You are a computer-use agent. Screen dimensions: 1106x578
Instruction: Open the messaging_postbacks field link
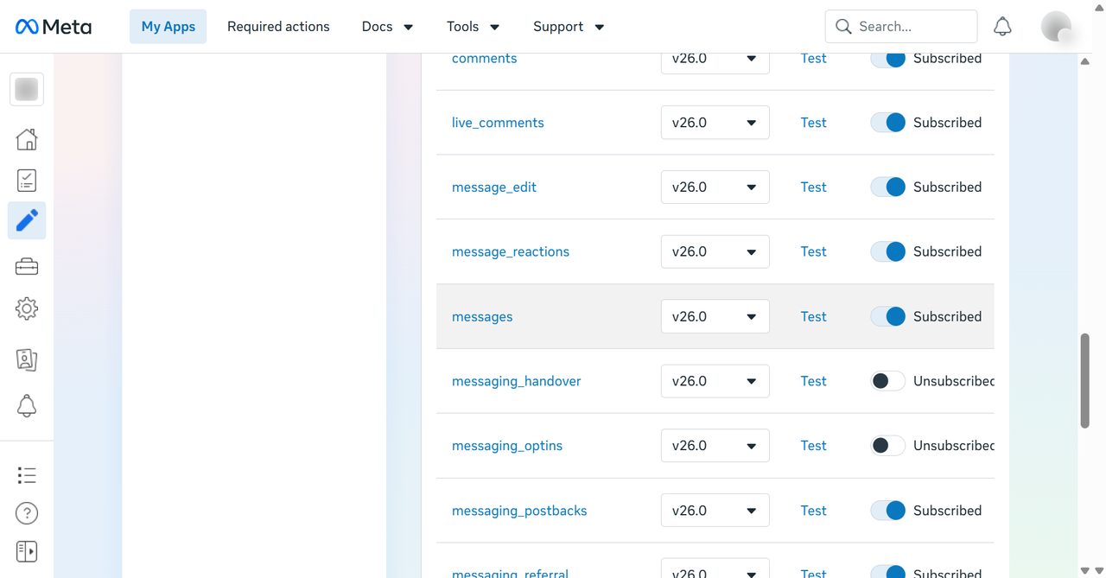tap(519, 511)
